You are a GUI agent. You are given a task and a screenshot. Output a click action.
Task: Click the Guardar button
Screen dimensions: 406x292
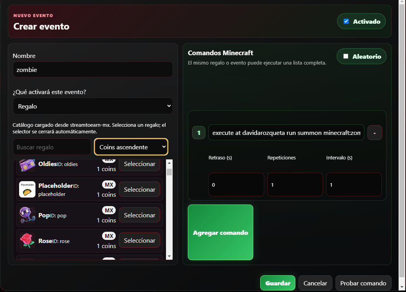tap(277, 283)
